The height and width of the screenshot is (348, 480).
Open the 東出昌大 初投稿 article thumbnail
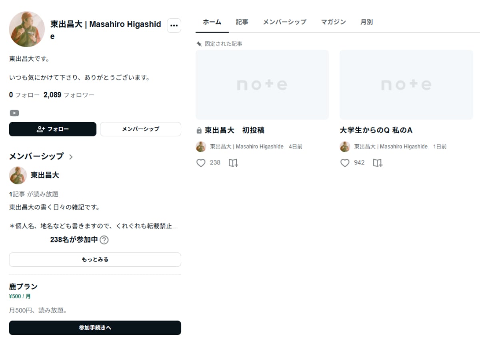coord(262,85)
